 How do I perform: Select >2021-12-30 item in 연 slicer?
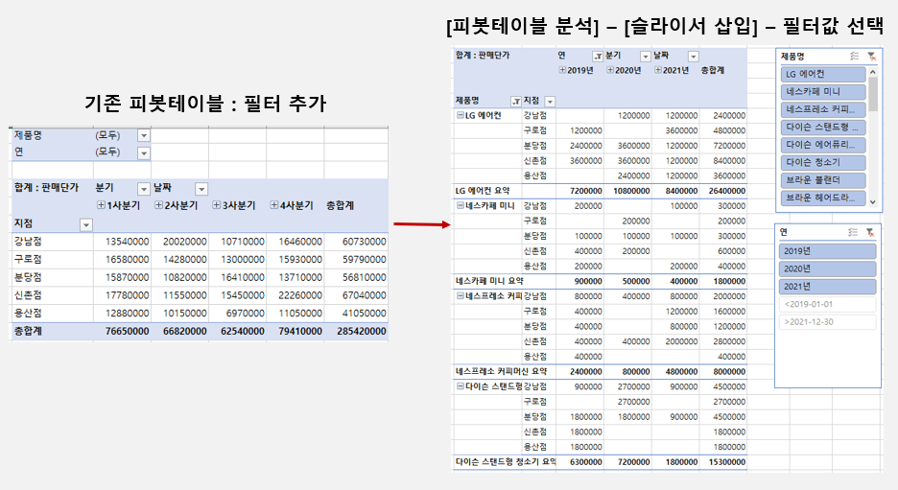tap(828, 321)
